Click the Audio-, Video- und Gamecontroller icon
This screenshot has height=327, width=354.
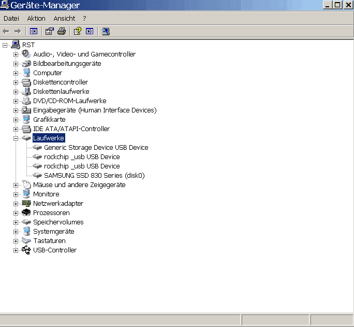[x=26, y=54]
